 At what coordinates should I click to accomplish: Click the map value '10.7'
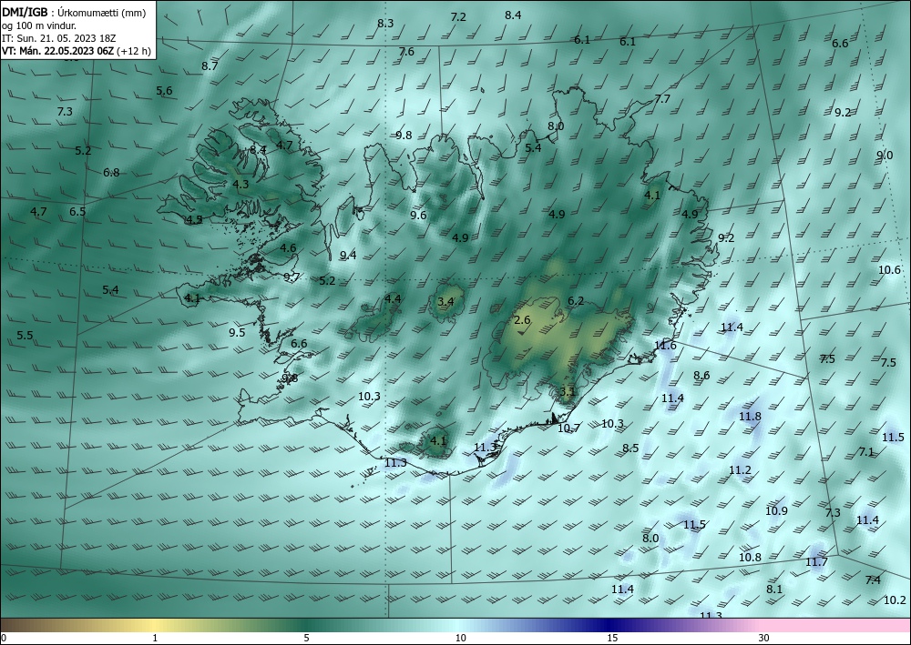click(x=568, y=428)
